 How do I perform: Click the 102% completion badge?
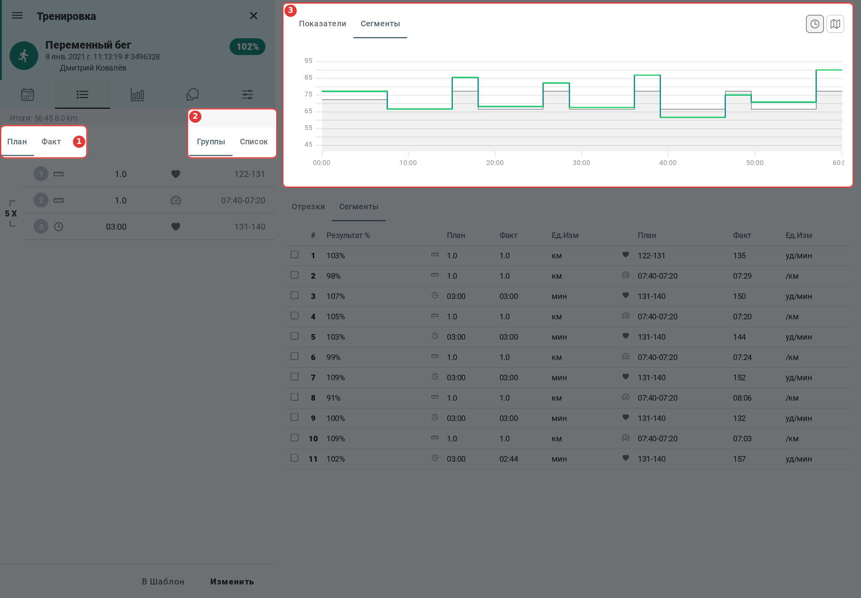(x=248, y=47)
